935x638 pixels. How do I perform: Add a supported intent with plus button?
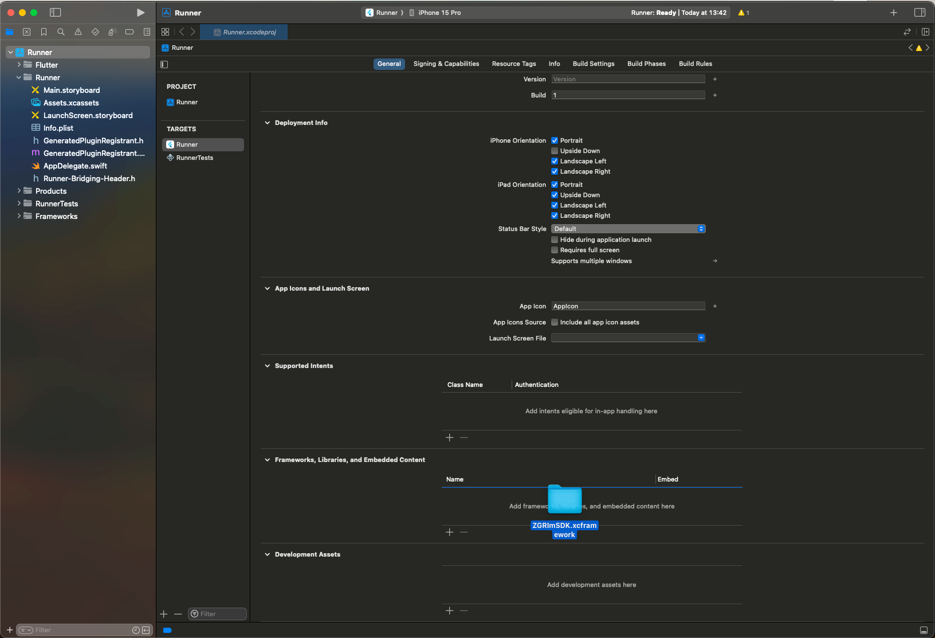pyautogui.click(x=450, y=438)
